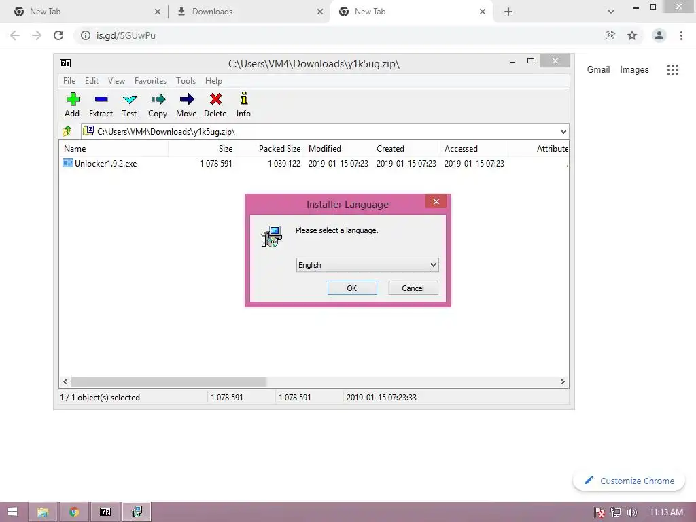The height and width of the screenshot is (522, 696).
Task: Reload the Chrome page
Action: [58, 35]
